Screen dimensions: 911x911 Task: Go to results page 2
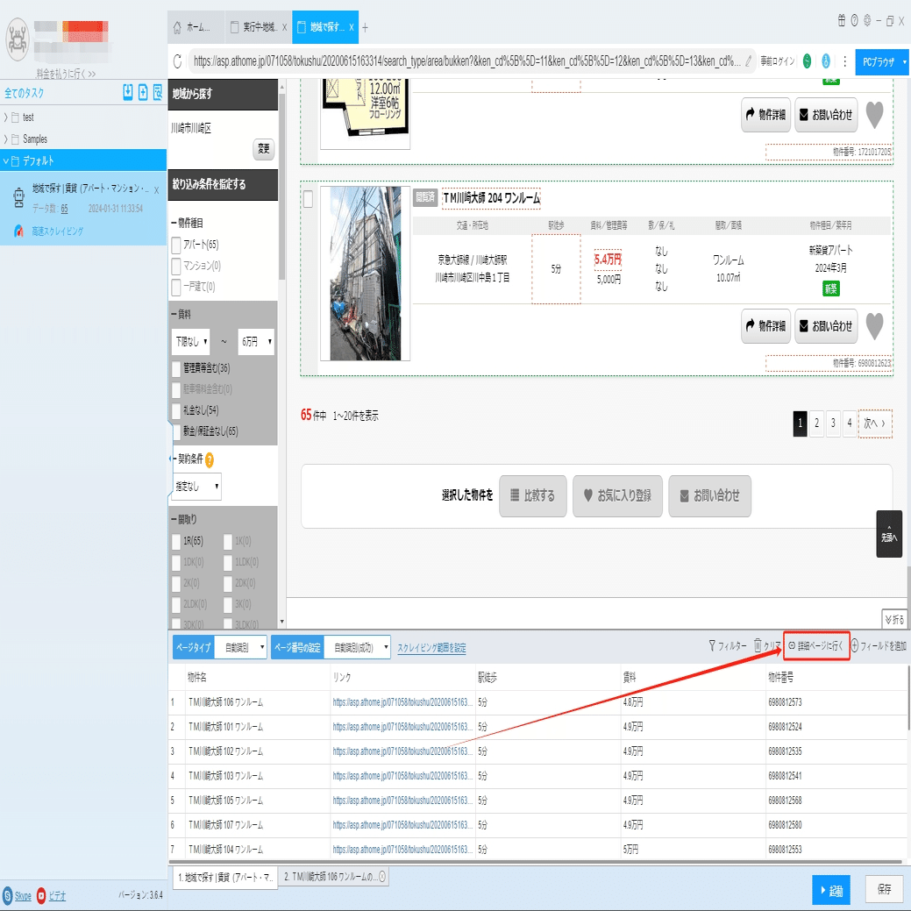click(816, 423)
